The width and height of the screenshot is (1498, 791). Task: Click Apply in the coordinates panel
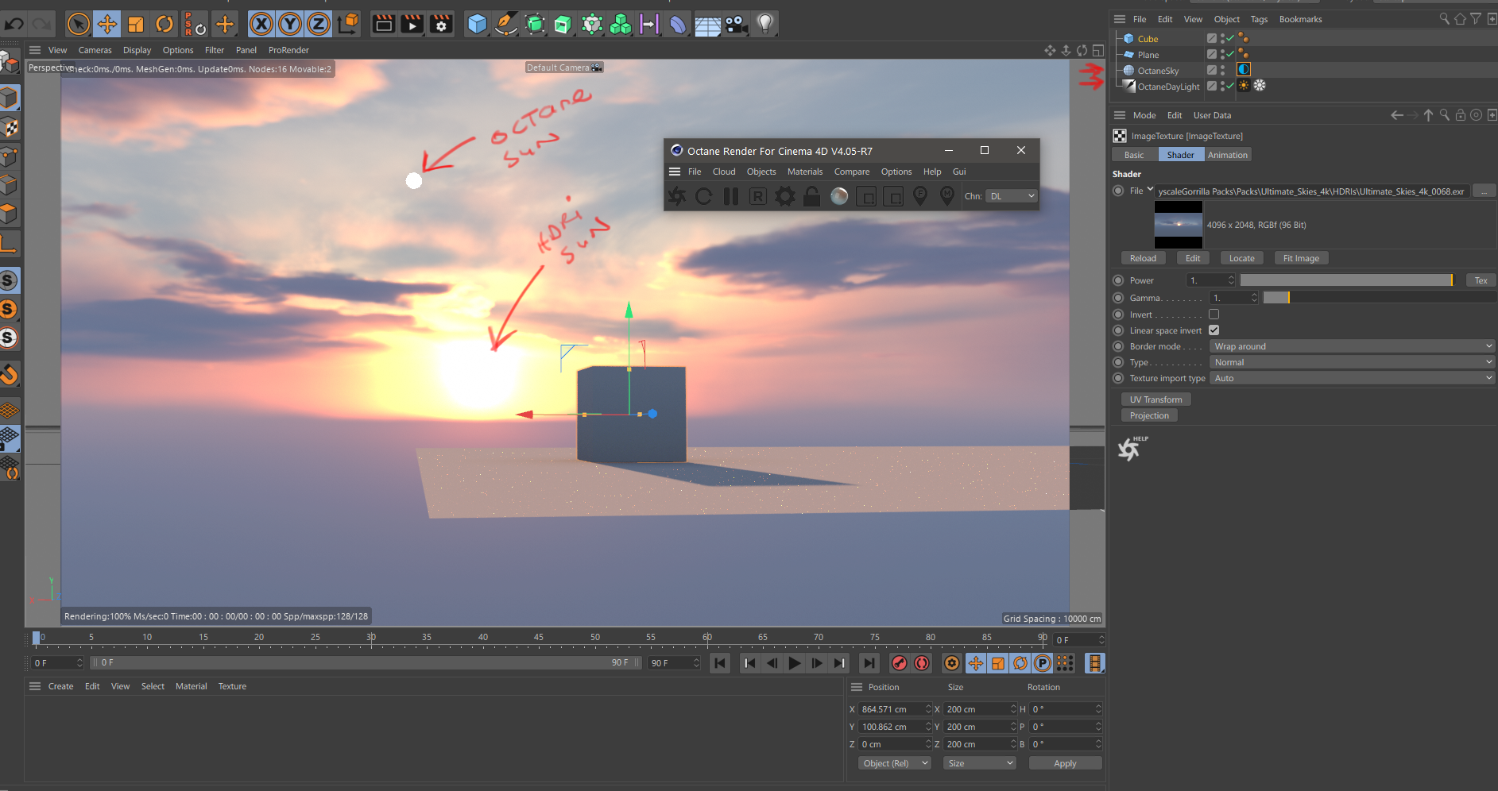1065,763
